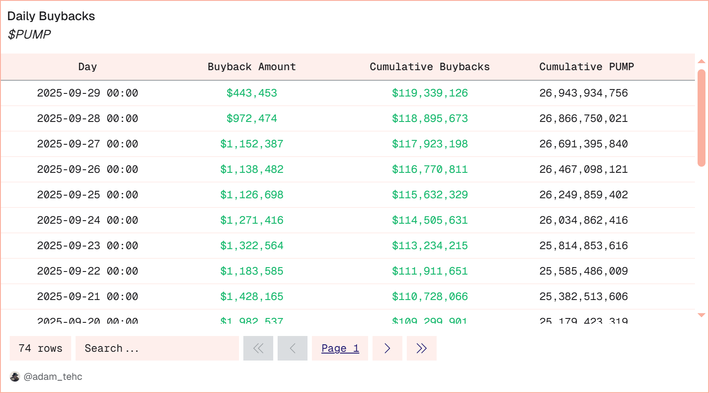The width and height of the screenshot is (709, 393).
Task: Select cumulative buybacks $116,770,811
Action: pyautogui.click(x=430, y=169)
